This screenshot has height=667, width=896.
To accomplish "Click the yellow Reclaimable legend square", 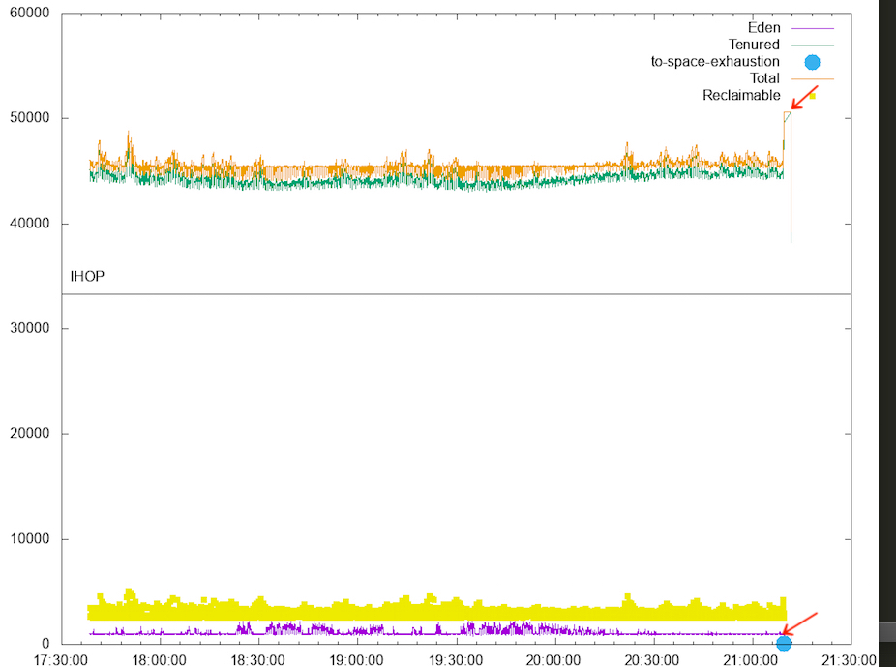I will (812, 96).
